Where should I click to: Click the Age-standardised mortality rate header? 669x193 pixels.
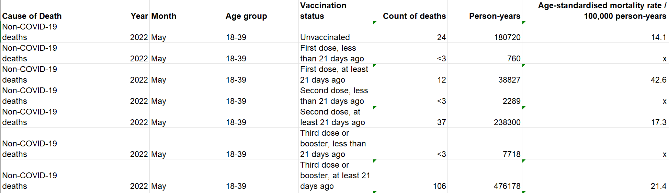click(595, 11)
